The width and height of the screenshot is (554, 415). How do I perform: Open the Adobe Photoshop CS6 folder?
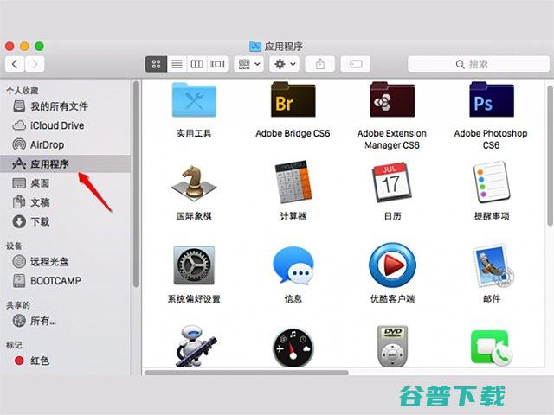coord(491,105)
